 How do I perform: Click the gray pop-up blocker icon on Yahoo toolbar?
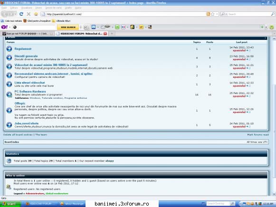click(x=86, y=27)
